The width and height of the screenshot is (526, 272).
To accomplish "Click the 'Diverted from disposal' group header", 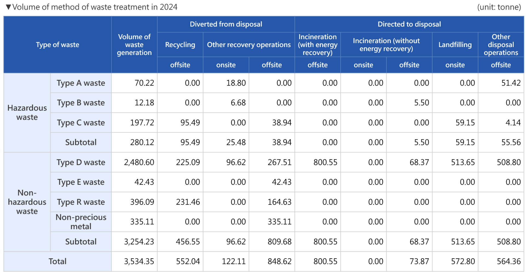I will click(226, 24).
